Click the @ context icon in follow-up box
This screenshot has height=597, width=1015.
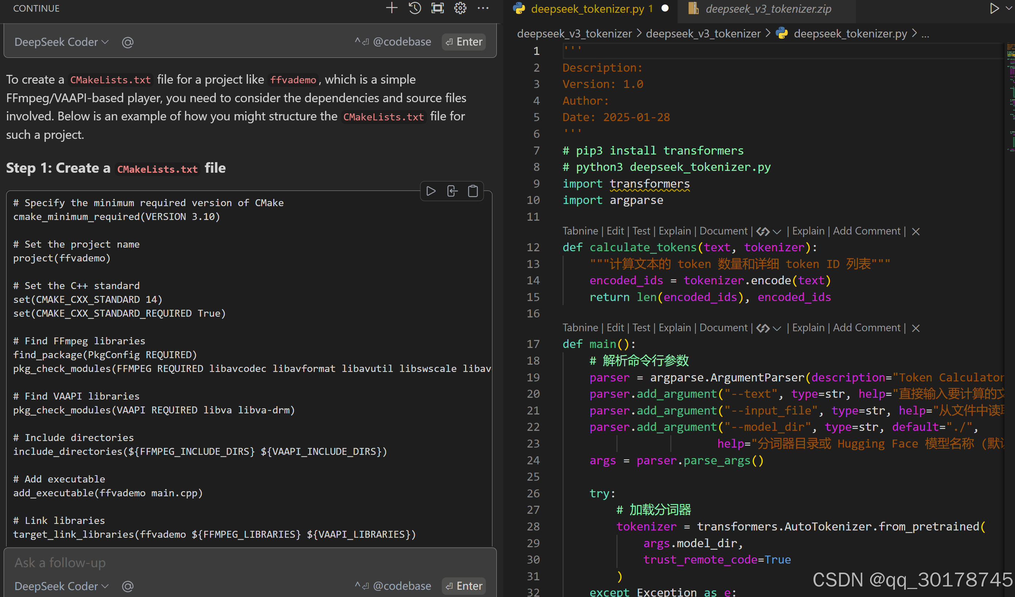click(128, 586)
